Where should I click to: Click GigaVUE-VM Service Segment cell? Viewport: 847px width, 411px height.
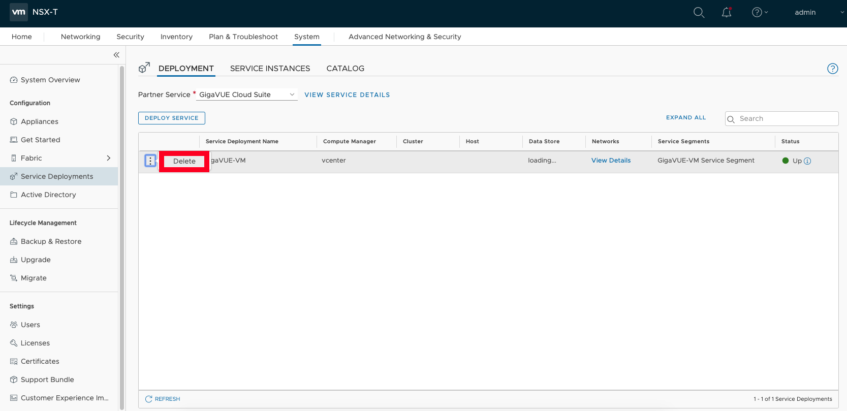pyautogui.click(x=706, y=161)
